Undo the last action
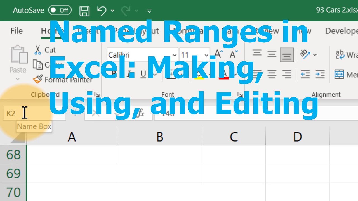Screen dimensions: 358x201 102,11
